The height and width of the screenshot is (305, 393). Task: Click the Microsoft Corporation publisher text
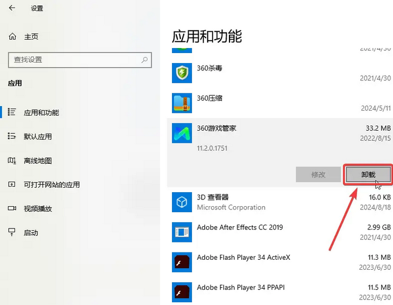tap(231, 207)
